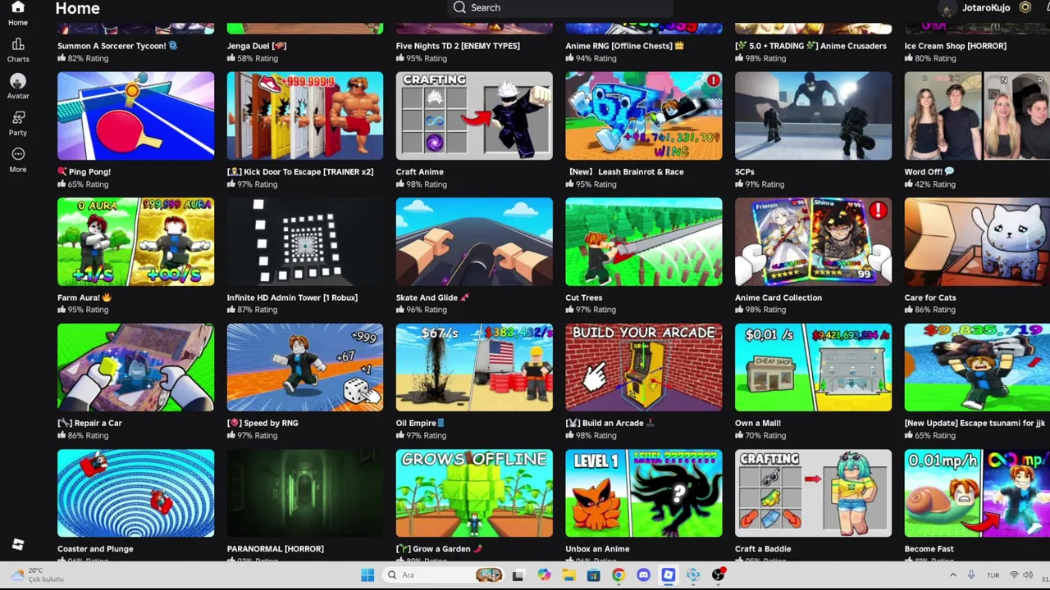
Task: Open the Windows Start menu
Action: pyautogui.click(x=367, y=575)
